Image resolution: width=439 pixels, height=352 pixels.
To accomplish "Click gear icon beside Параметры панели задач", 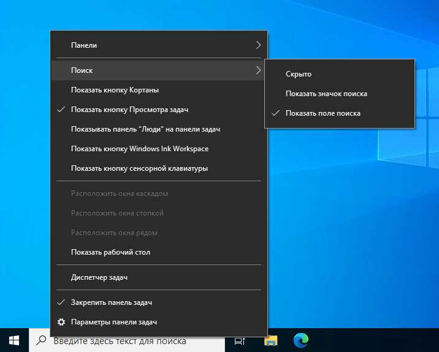I will coord(61,322).
